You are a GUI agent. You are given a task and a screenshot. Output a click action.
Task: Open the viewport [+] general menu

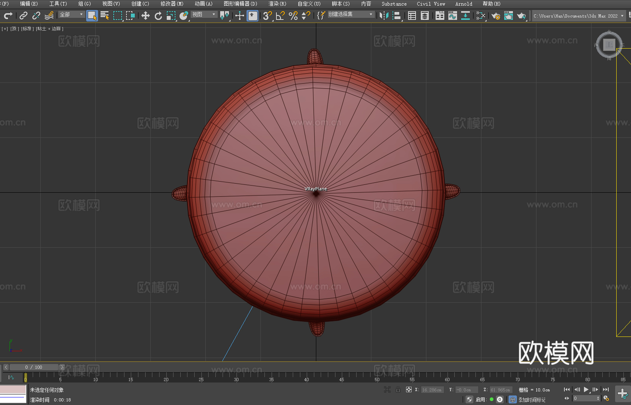coord(5,29)
